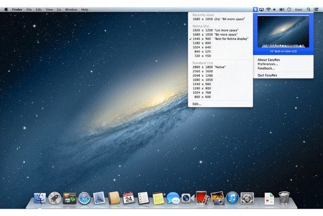Open Photo Booth icon in Dock

click(202, 198)
